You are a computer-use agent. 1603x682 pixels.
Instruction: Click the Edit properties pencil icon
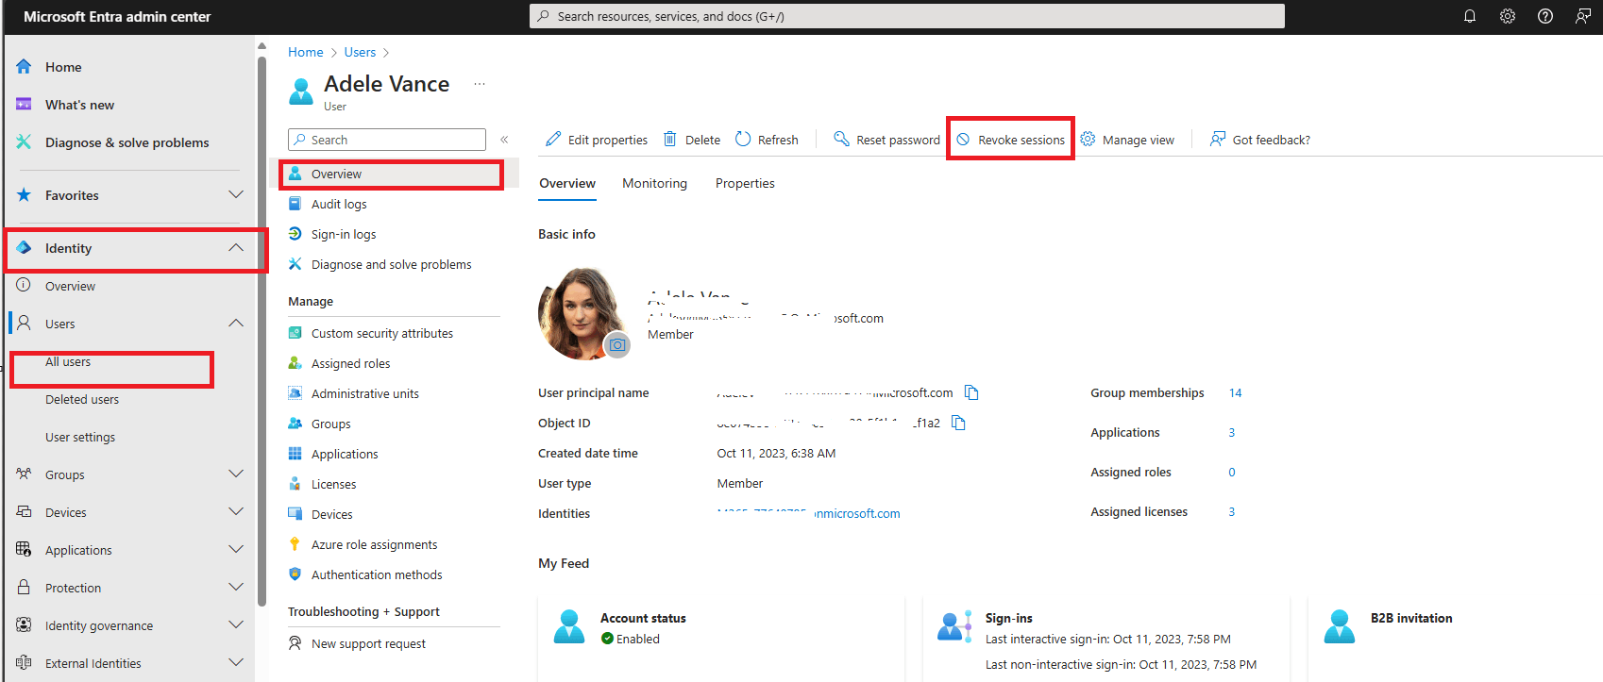(x=553, y=139)
